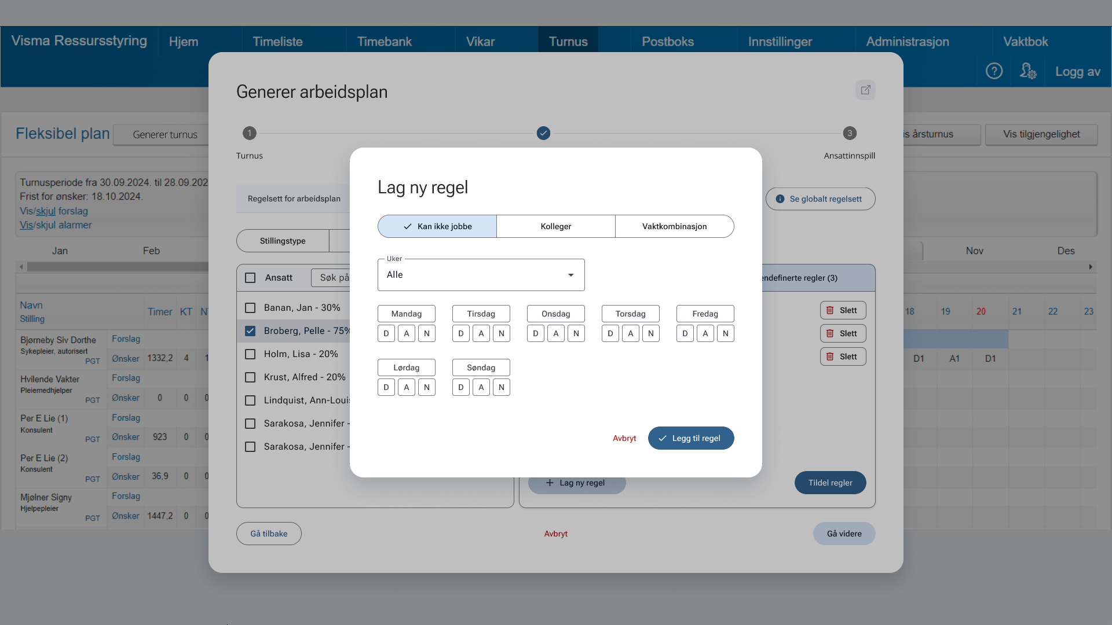This screenshot has width=1112, height=625.
Task: Click wizard step 3 Ansattinnspill circle
Action: [850, 133]
